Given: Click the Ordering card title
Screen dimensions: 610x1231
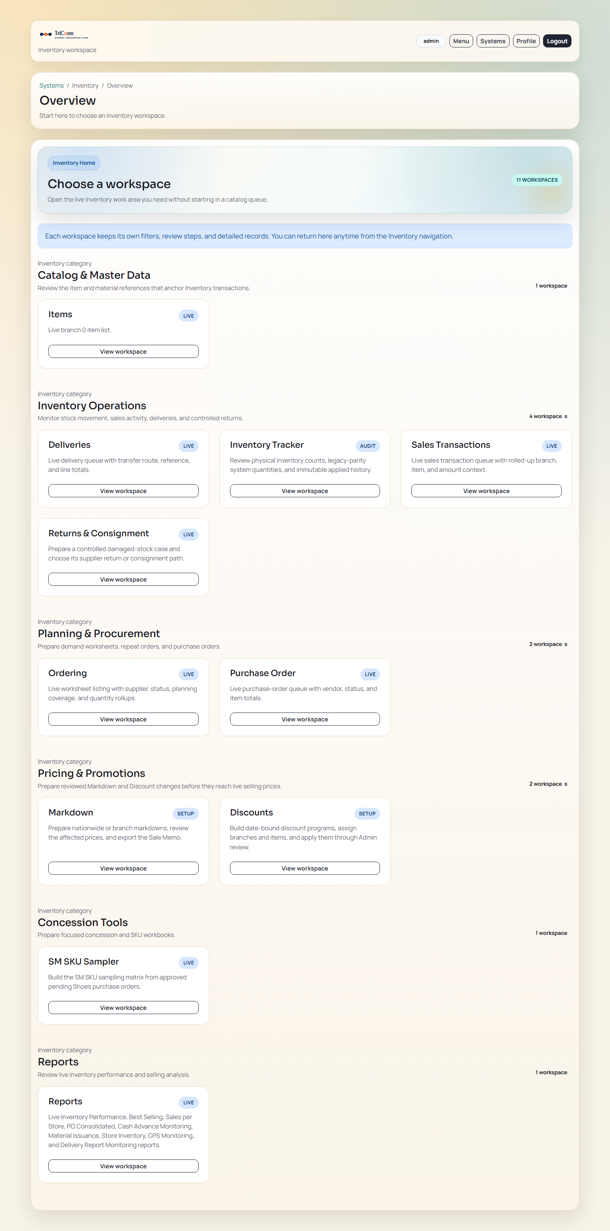Looking at the screenshot, I should (x=67, y=674).
